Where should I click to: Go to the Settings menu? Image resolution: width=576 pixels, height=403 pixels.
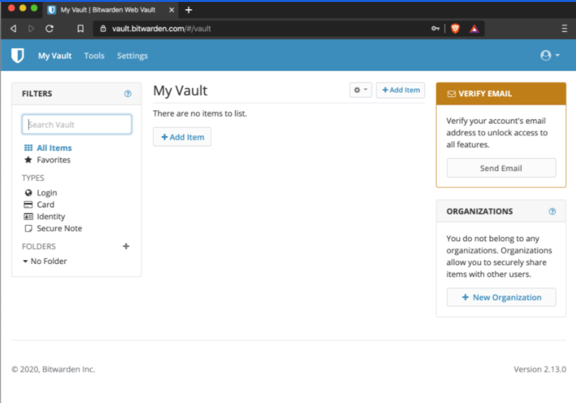pyautogui.click(x=132, y=56)
